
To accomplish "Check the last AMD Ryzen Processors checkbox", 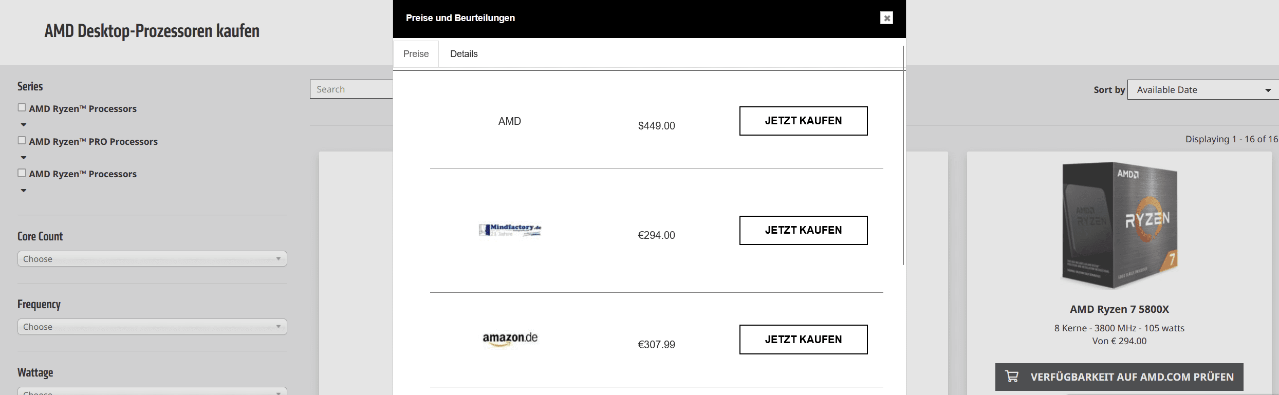I will pos(22,173).
